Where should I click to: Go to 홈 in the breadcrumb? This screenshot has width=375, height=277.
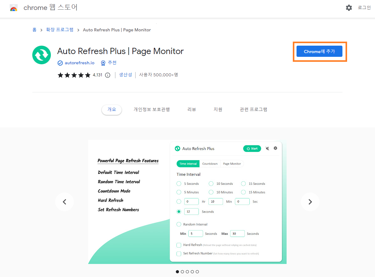click(34, 30)
